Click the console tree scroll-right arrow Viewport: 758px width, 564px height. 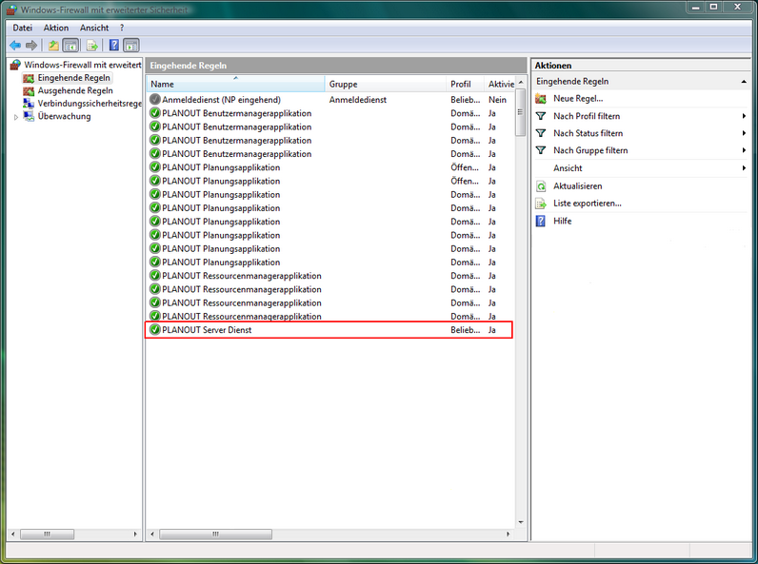click(x=135, y=535)
